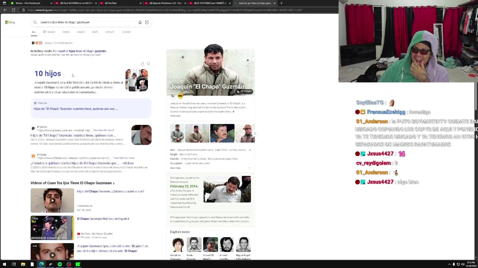Click the Bing logo
This screenshot has height=268, width=478.
point(10,22)
